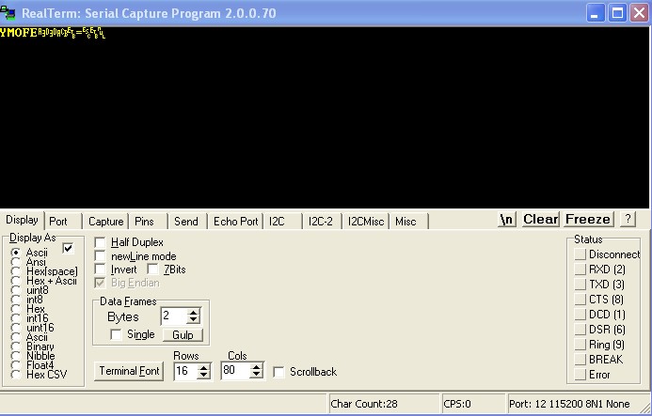This screenshot has width=652, height=416.
Task: Click the Gulp button
Action: coord(183,334)
